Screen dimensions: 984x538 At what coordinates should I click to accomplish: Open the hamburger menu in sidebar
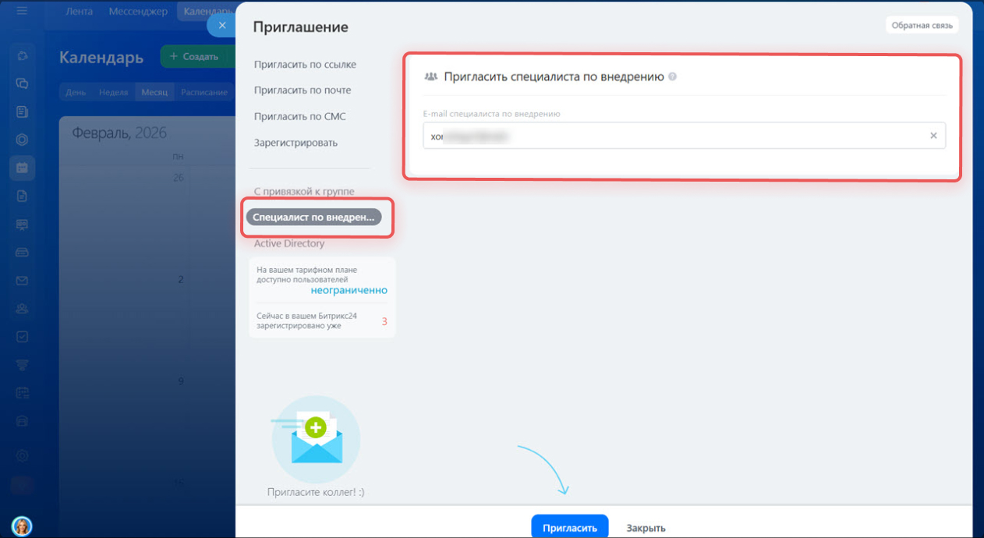[22, 12]
